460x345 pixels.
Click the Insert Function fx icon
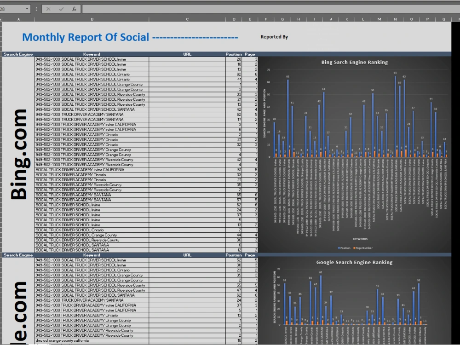[x=74, y=9]
